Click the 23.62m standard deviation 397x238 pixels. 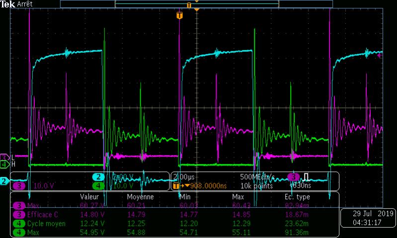(297, 224)
